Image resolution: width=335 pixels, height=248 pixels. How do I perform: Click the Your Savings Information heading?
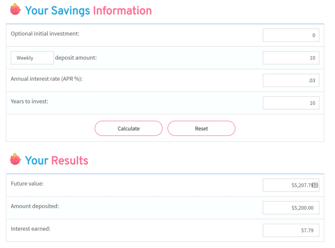pos(88,10)
